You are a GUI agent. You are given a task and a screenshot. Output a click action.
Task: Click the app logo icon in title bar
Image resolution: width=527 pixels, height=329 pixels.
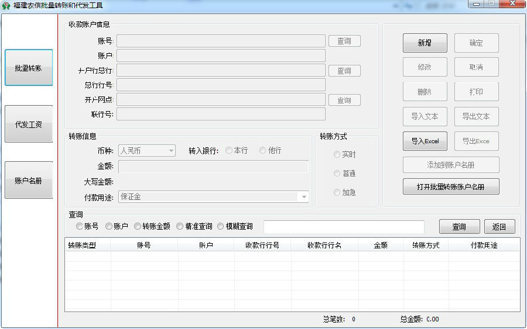point(6,5)
